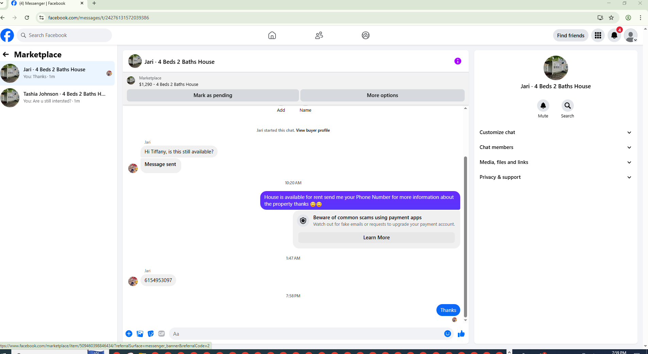Image resolution: width=648 pixels, height=354 pixels.
Task: Open the Groups icon in top navigation
Action: click(x=366, y=35)
